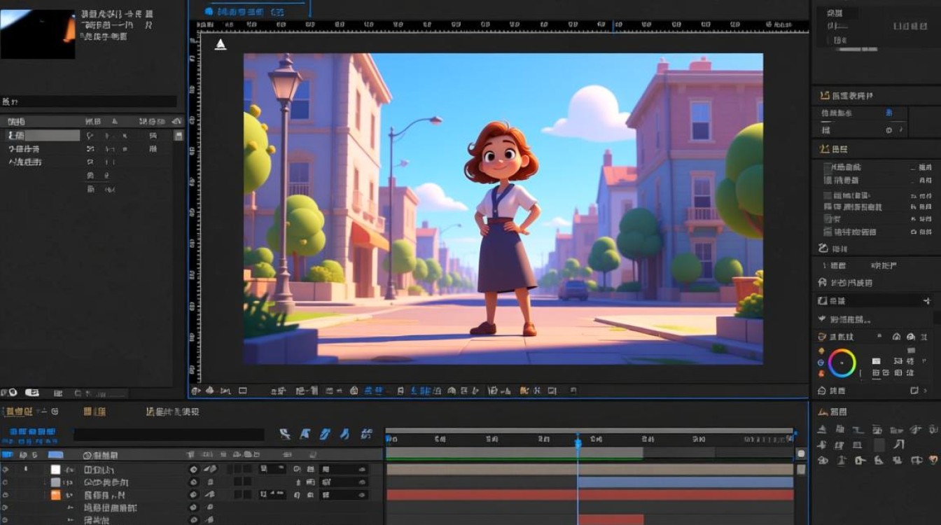
Task: Click the lock icon in the viewer's bottom toolbar
Action: 354,391
